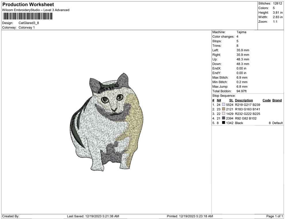Click the Zoom value 1:1
The width and height of the screenshot is (285, 219).
click(275, 22)
